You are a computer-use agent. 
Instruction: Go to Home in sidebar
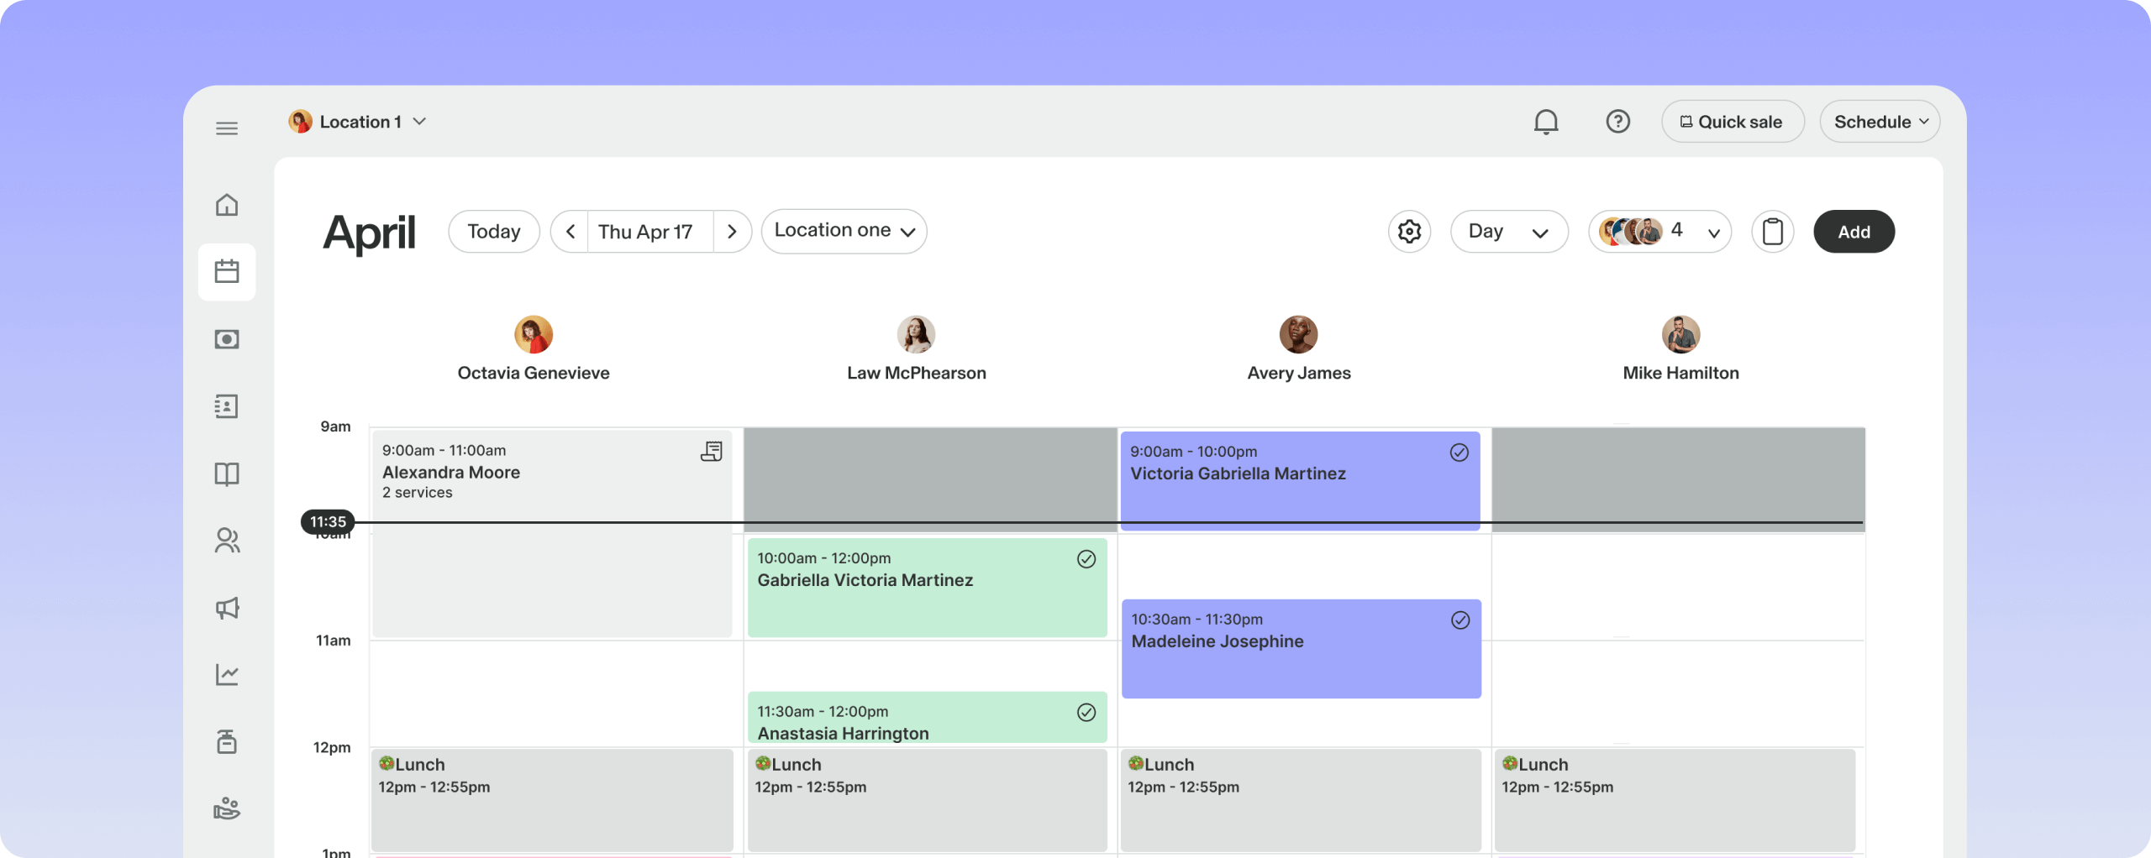(x=227, y=205)
